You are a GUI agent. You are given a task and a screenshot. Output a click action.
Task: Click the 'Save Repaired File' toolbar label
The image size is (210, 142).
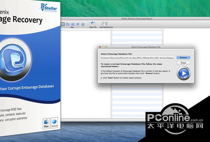(106, 27)
